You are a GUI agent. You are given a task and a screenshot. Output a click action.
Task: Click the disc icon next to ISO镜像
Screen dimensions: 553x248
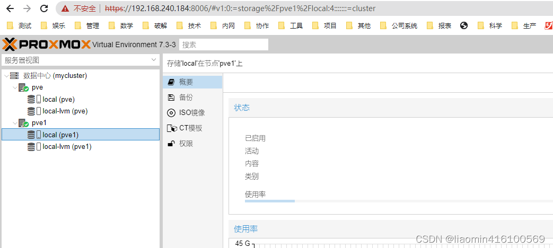coord(171,113)
